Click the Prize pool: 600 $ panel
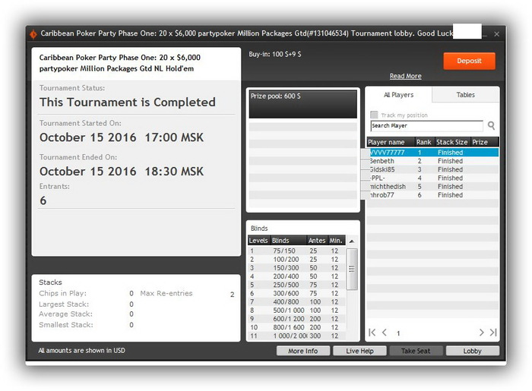The width and height of the screenshot is (532, 391). click(303, 104)
